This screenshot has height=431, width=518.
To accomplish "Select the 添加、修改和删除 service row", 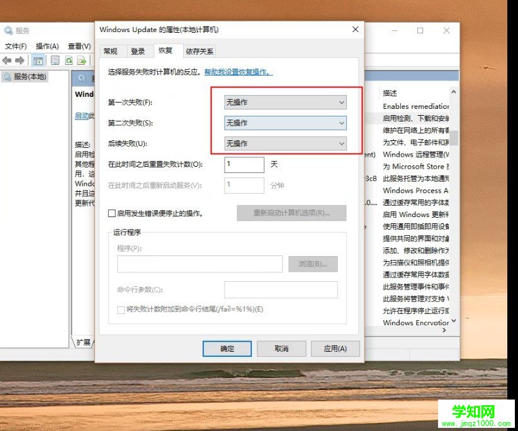I will [x=415, y=250].
